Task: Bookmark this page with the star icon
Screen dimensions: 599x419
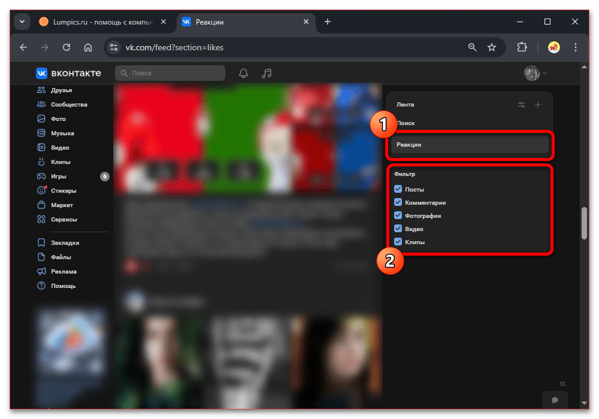Action: [492, 47]
